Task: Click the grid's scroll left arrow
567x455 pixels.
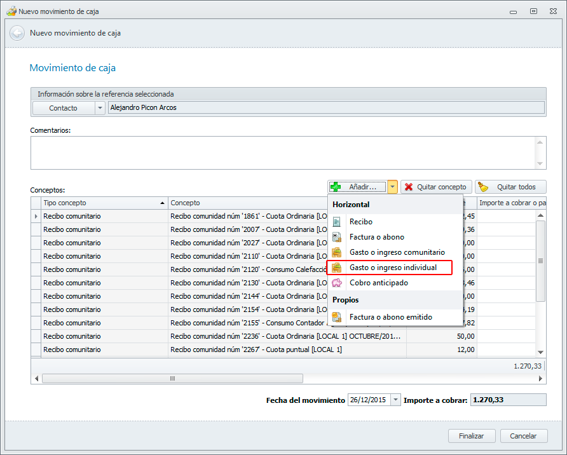Action: tap(36, 378)
